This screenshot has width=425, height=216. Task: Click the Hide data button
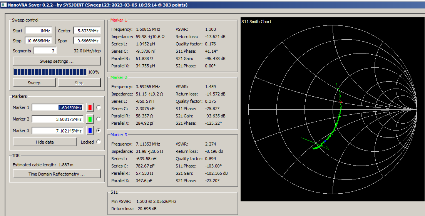point(45,142)
